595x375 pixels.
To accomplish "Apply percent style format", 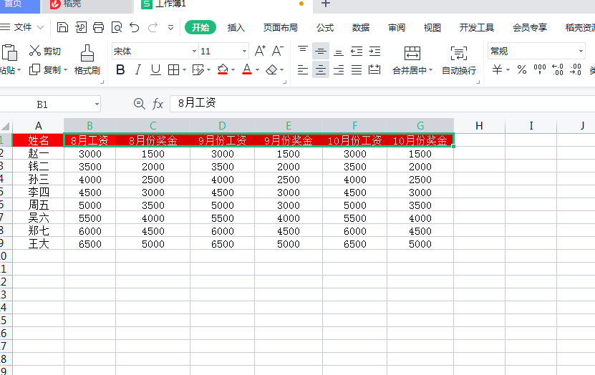I will pos(522,69).
